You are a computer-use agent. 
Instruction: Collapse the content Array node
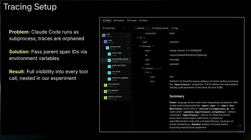coord(143,68)
